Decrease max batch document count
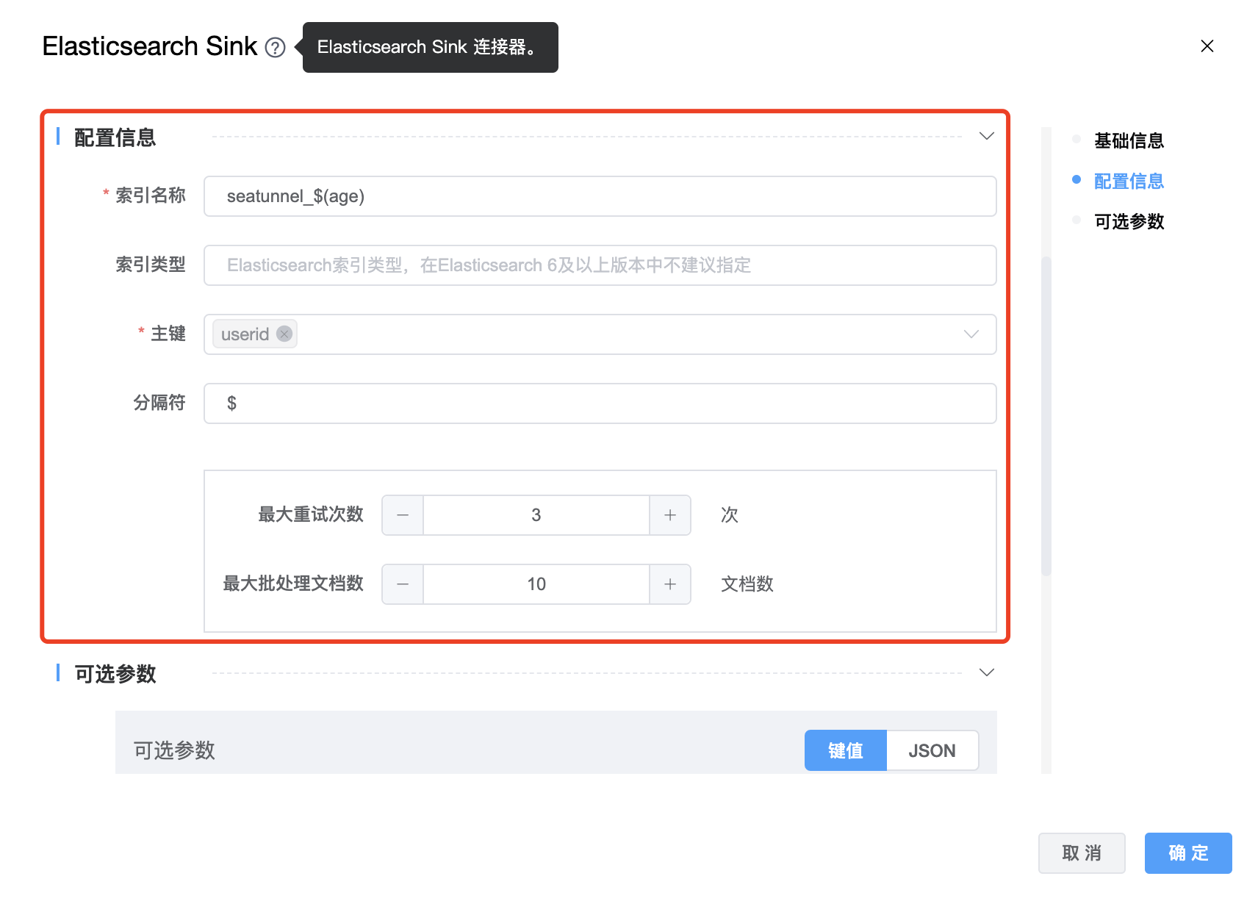The image size is (1258, 901). point(403,584)
